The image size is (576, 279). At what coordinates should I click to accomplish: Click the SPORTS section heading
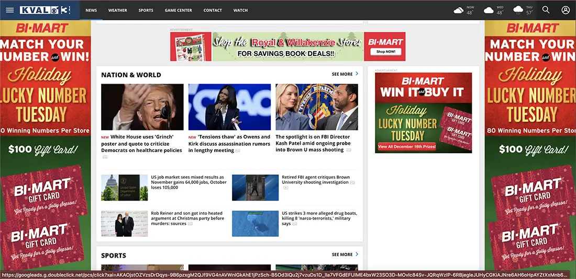point(114,255)
